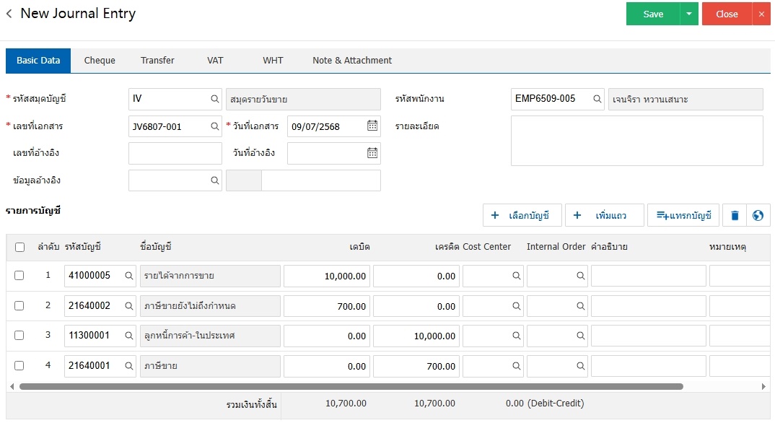Click the globe icon above the account table
775x423 pixels.
tap(758, 215)
